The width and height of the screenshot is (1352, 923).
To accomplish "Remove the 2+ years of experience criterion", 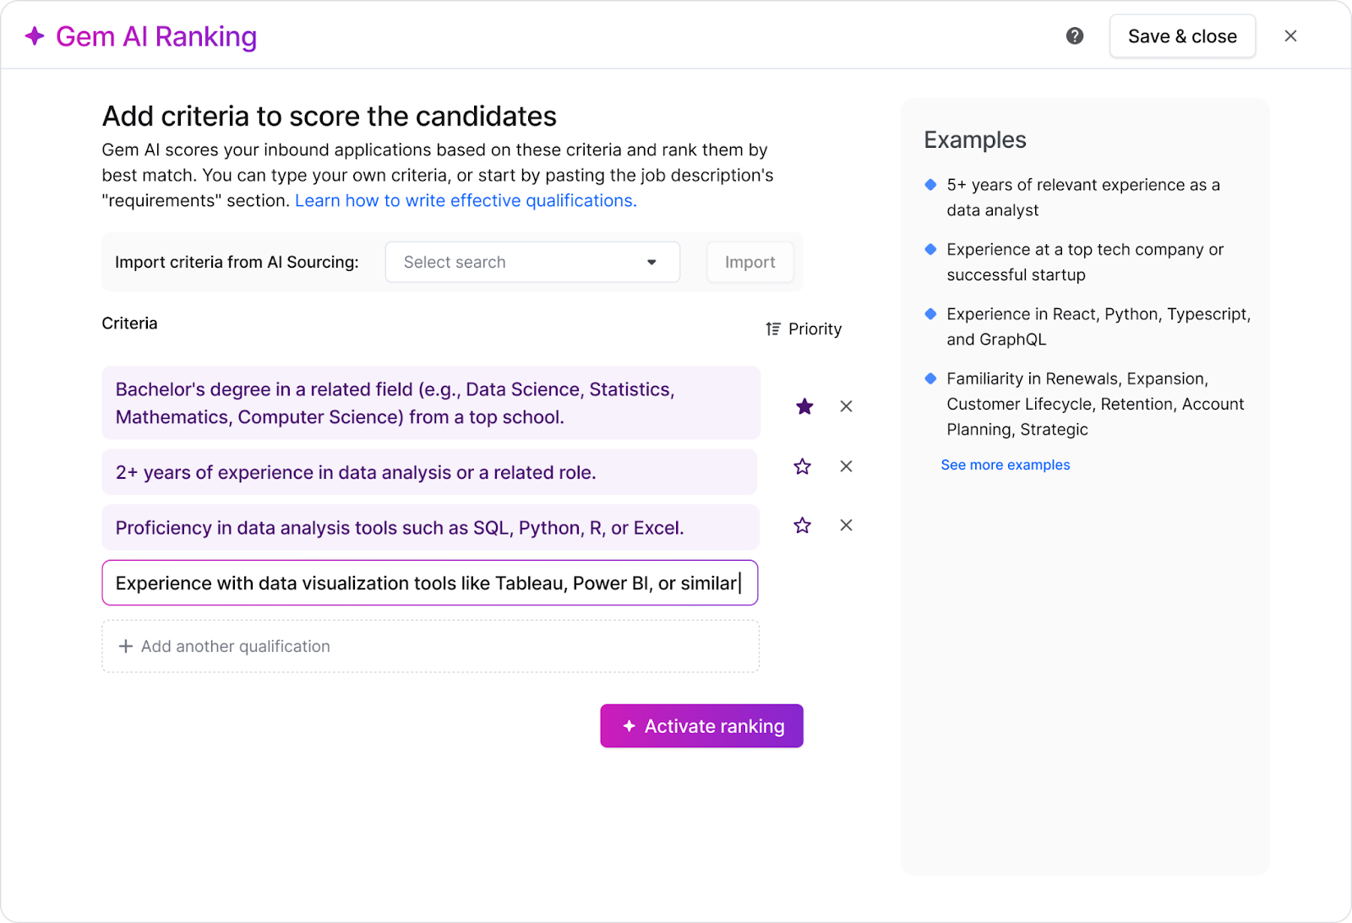I will pos(846,467).
